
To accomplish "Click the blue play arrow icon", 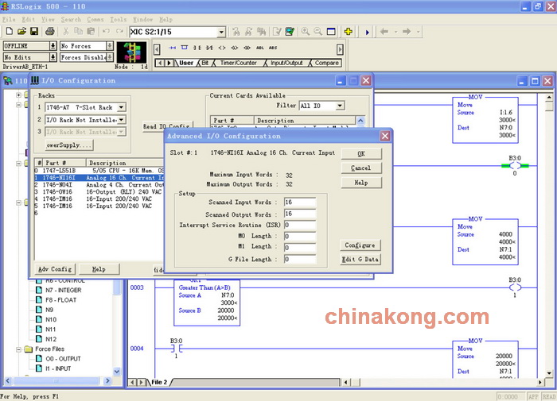I will pos(368,33).
